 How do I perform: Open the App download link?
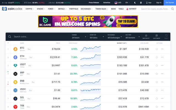click(x=149, y=2)
